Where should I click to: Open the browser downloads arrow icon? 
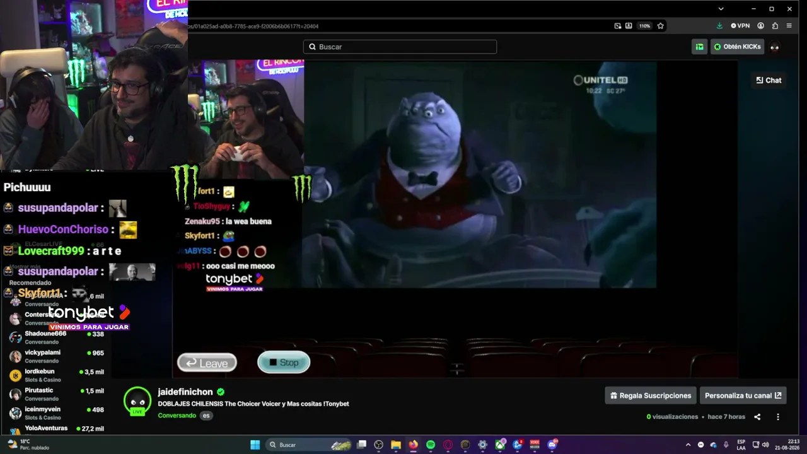click(x=719, y=26)
